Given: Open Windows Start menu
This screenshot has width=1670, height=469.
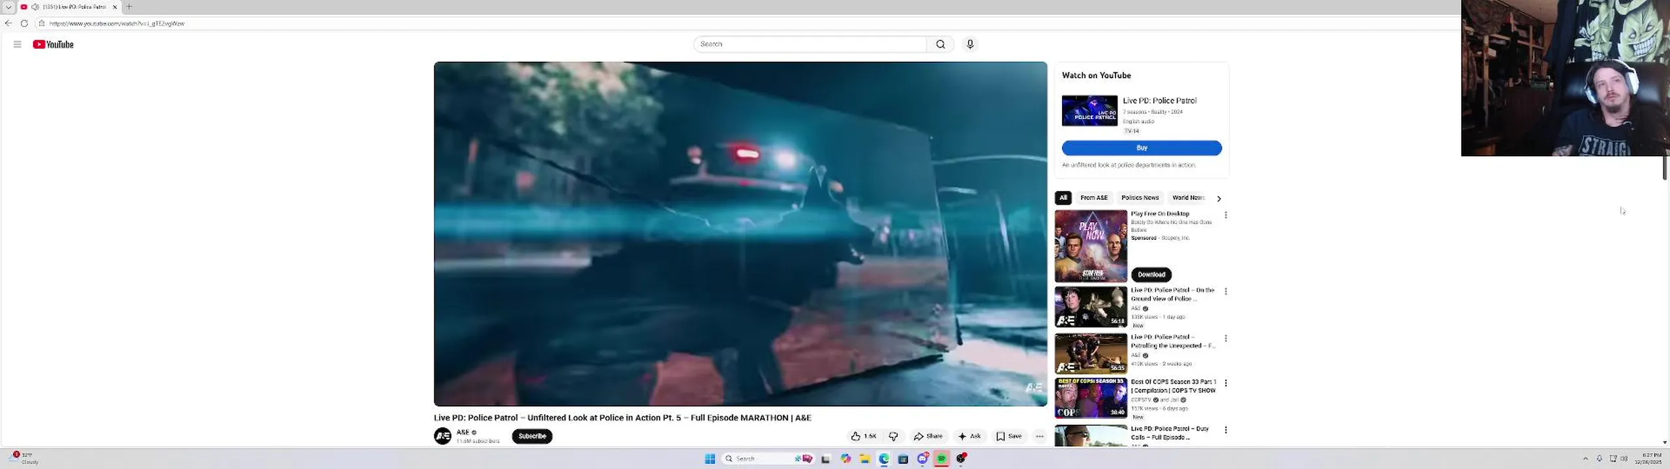Looking at the screenshot, I should click(x=710, y=459).
